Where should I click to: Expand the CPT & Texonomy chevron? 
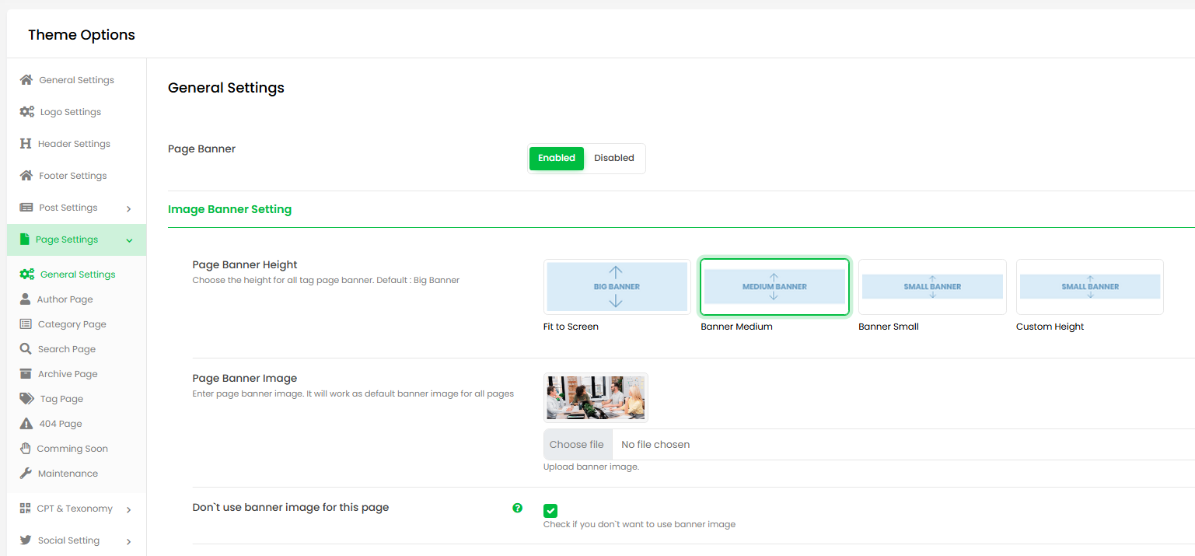click(x=128, y=509)
